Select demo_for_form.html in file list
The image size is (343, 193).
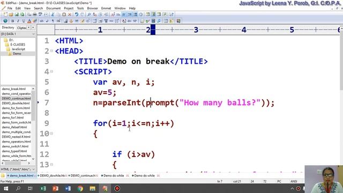point(16,108)
